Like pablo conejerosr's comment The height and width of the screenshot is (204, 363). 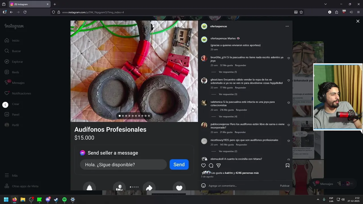point(289,125)
